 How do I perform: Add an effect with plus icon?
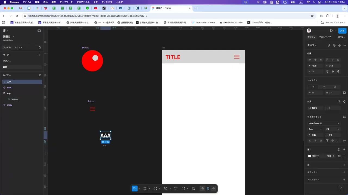(x=344, y=172)
